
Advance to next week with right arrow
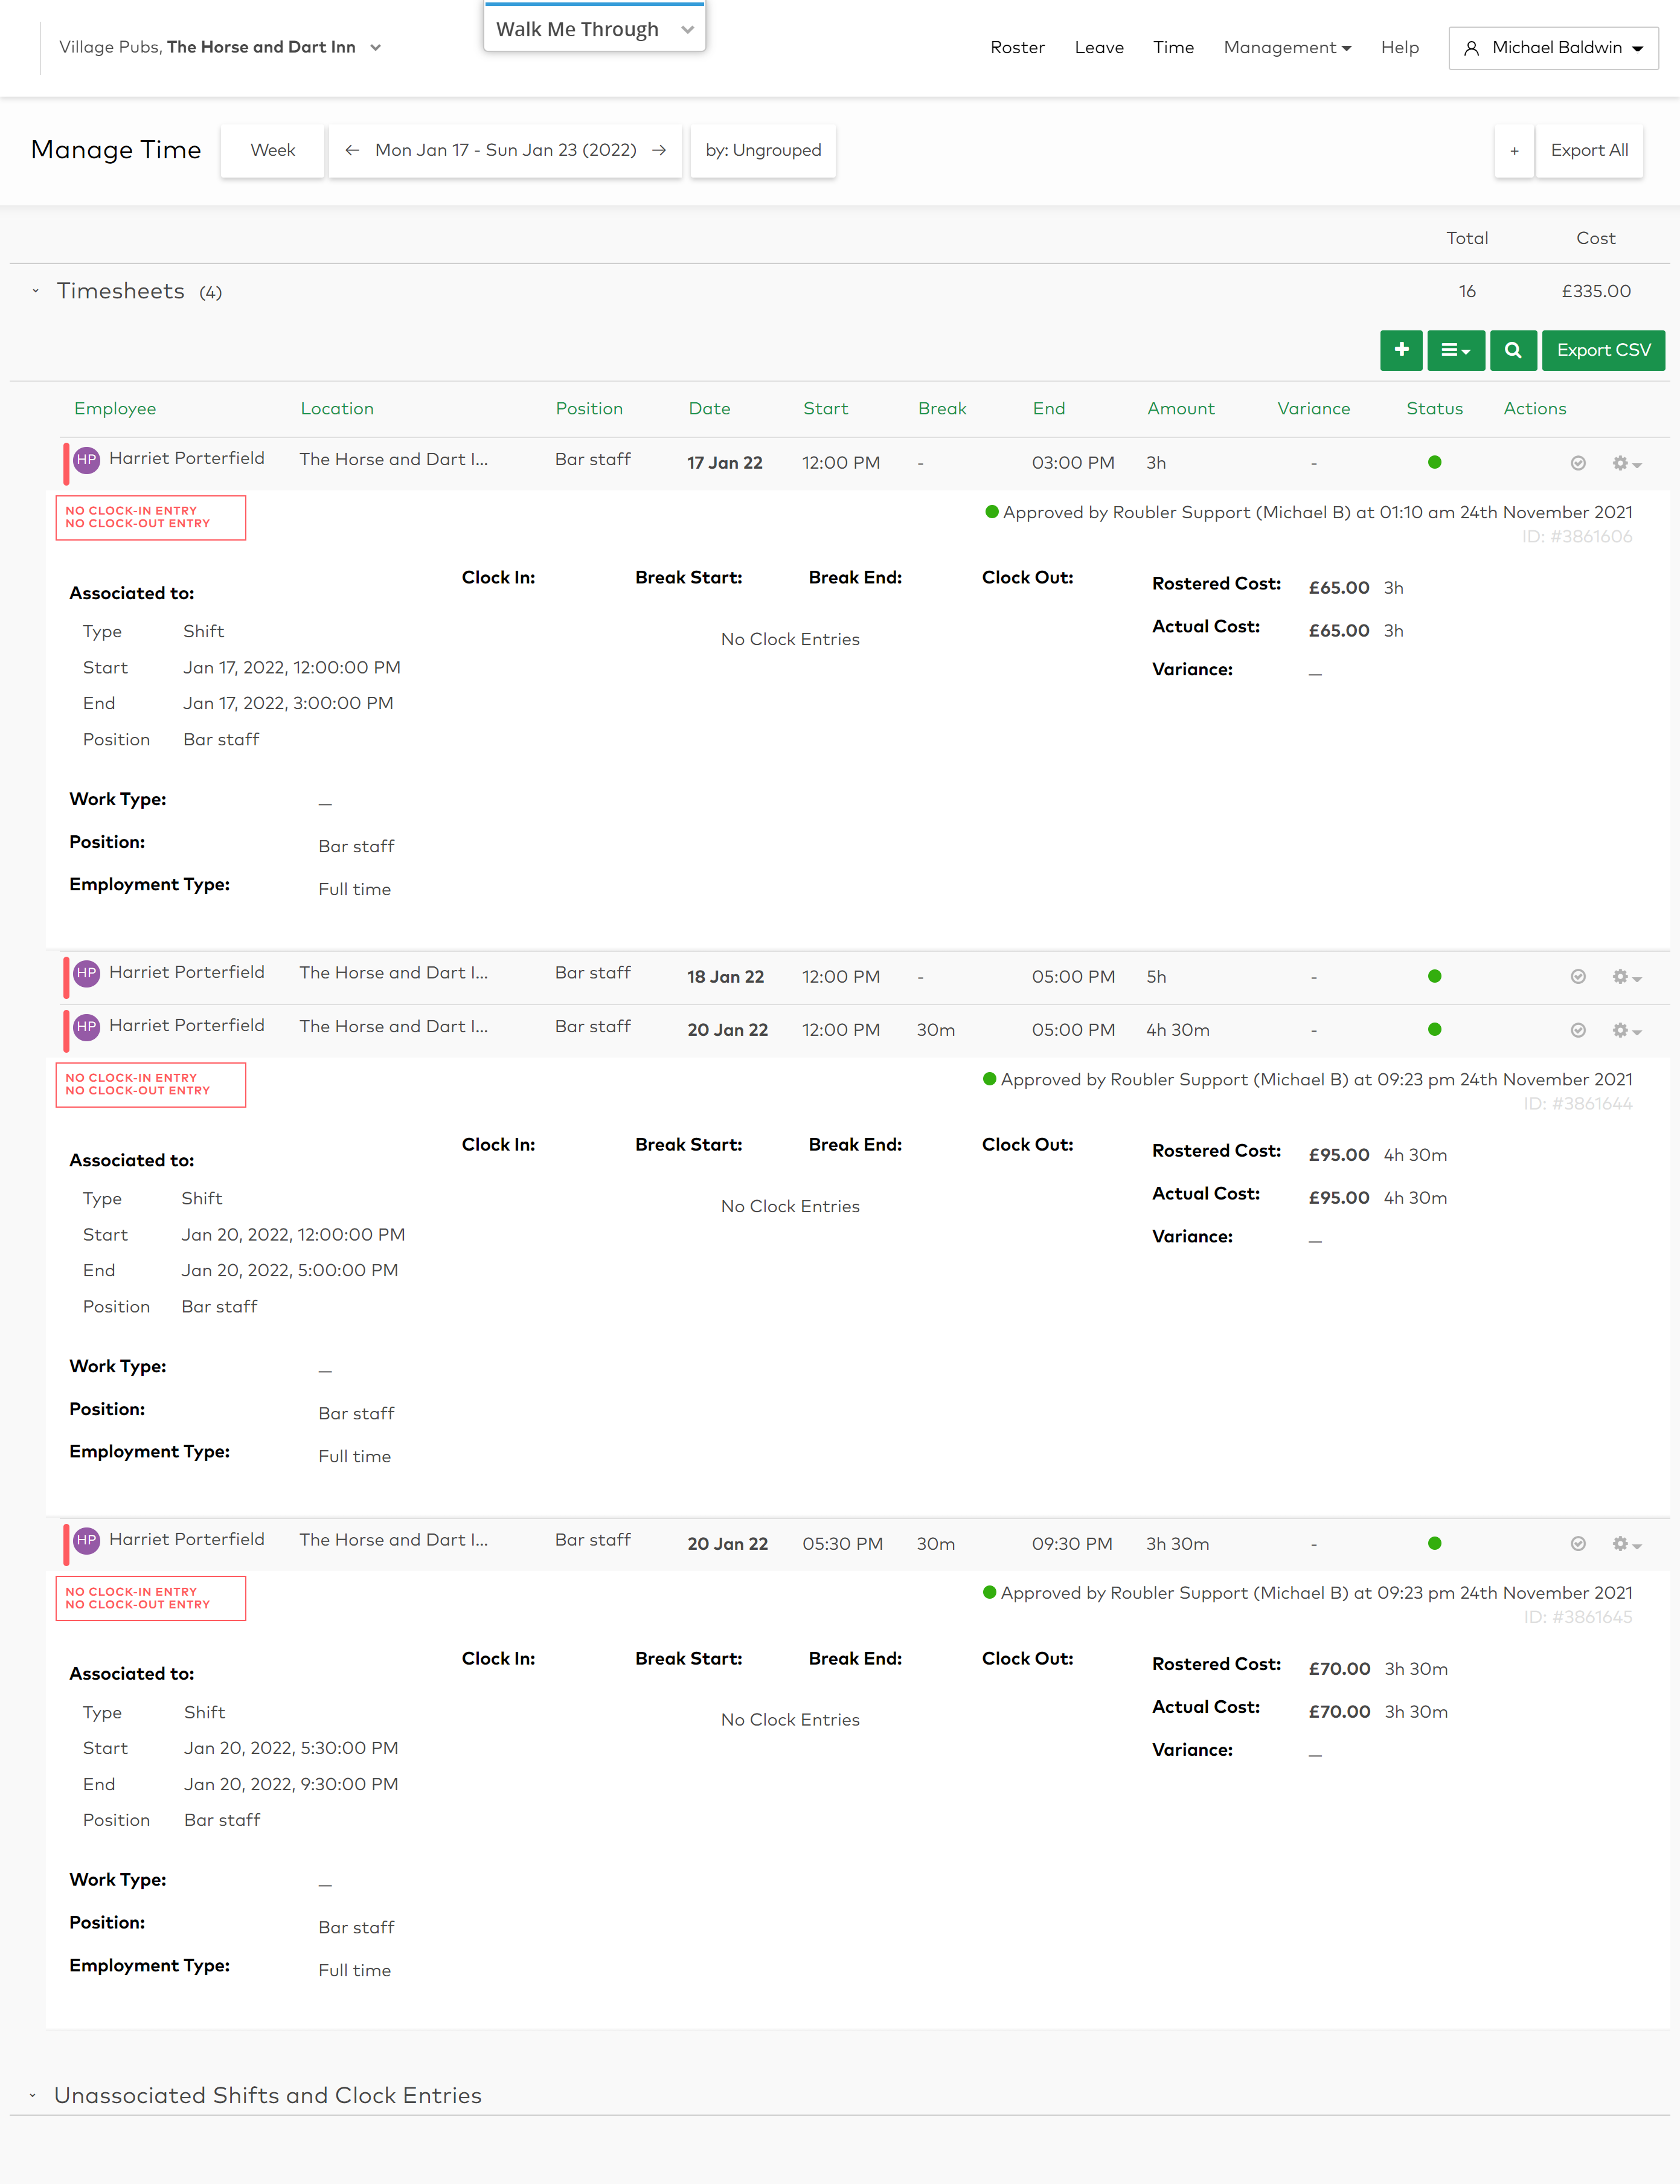point(659,150)
